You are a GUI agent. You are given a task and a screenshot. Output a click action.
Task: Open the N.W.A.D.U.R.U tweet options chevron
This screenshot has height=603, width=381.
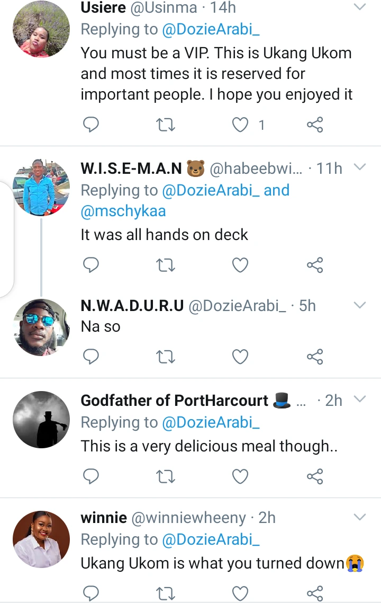pos(360,305)
